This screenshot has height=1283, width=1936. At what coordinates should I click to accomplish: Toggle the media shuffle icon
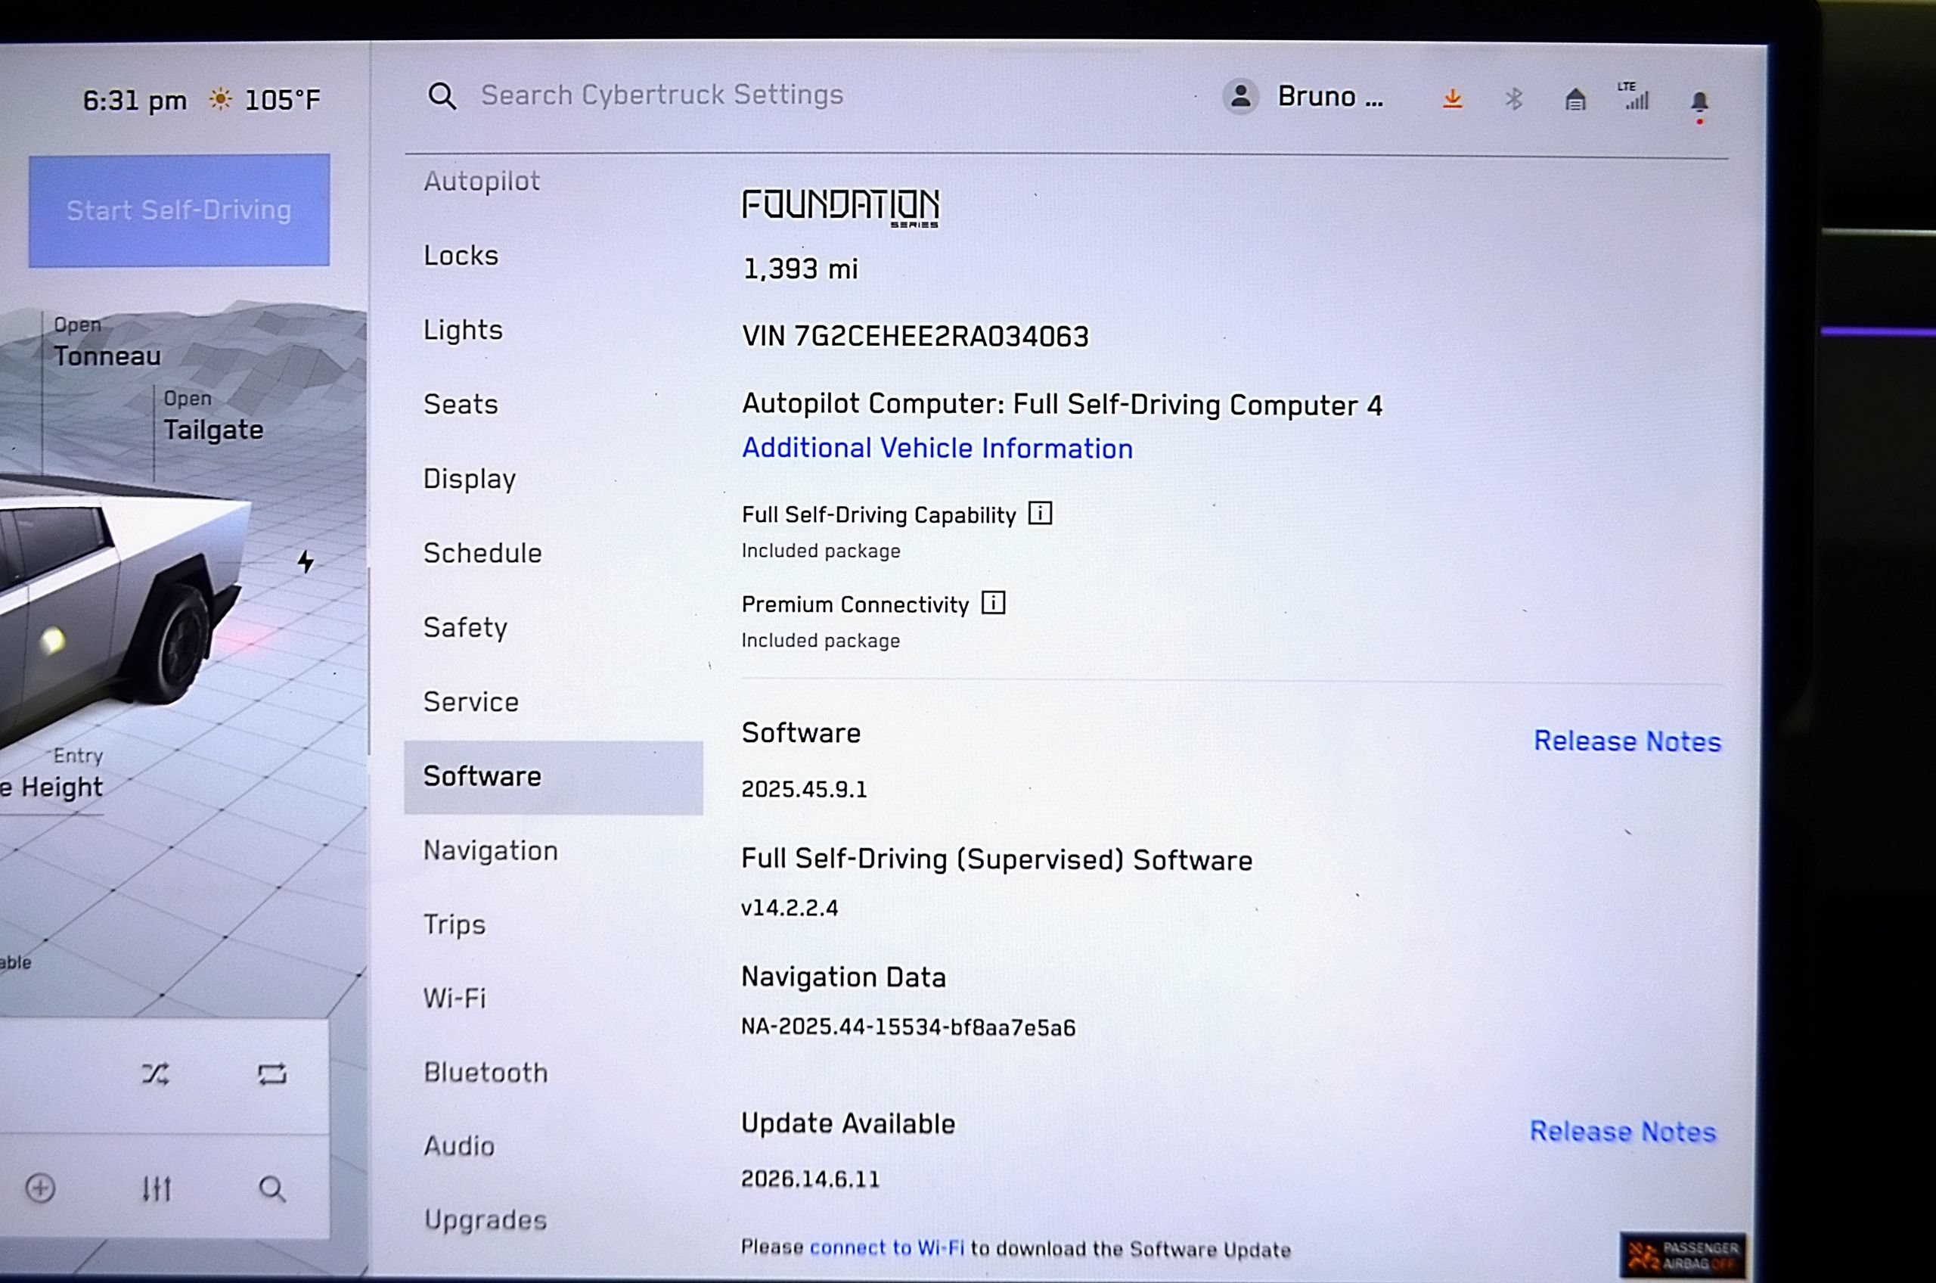click(155, 1073)
